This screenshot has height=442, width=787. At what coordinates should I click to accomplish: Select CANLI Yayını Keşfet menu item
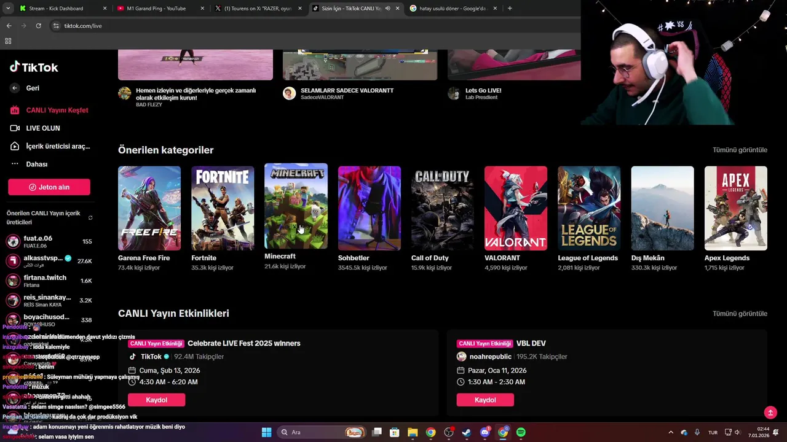pyautogui.click(x=49, y=110)
